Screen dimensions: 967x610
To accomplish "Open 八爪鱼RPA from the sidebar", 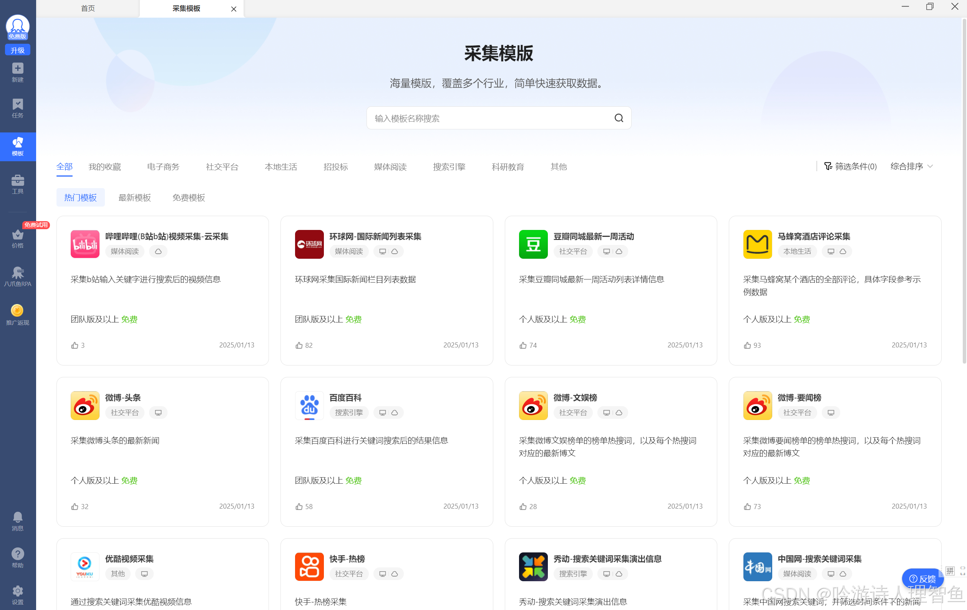I will (x=17, y=273).
